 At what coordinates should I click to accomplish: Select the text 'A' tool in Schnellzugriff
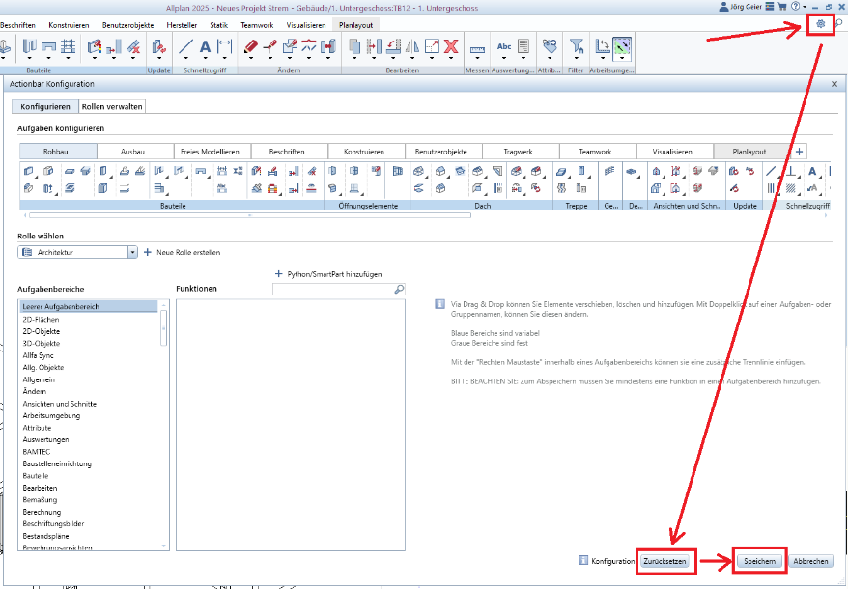point(205,45)
